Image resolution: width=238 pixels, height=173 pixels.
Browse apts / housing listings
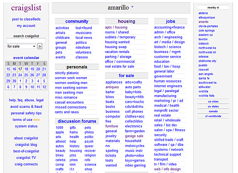[x=116, y=27]
